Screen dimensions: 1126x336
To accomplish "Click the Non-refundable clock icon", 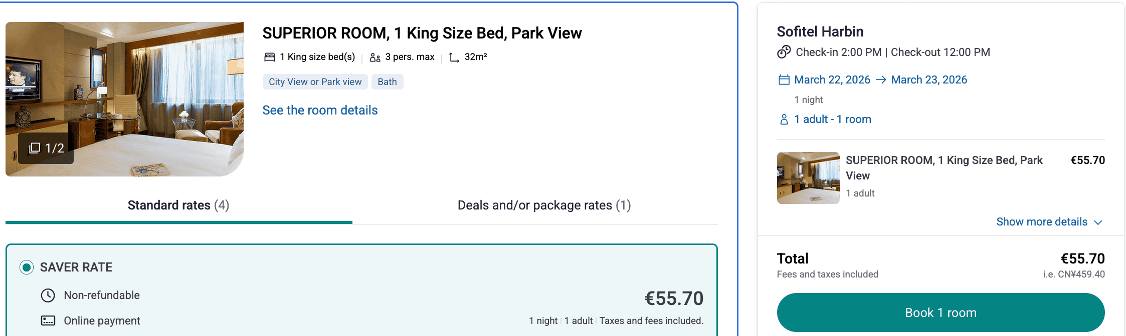I will (x=48, y=295).
